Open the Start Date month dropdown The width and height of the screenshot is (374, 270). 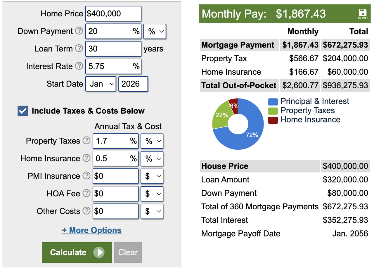coord(101,84)
